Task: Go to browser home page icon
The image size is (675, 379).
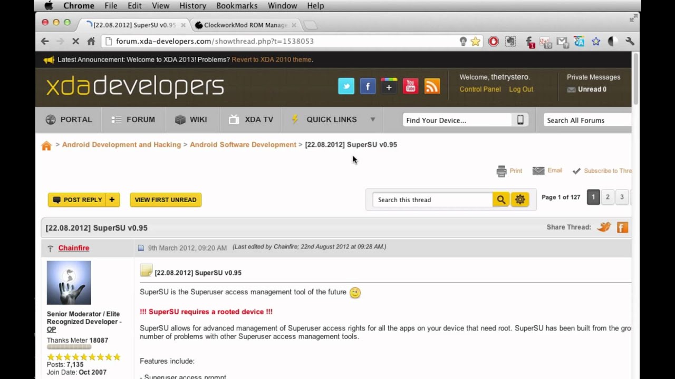Action: pyautogui.click(x=91, y=41)
